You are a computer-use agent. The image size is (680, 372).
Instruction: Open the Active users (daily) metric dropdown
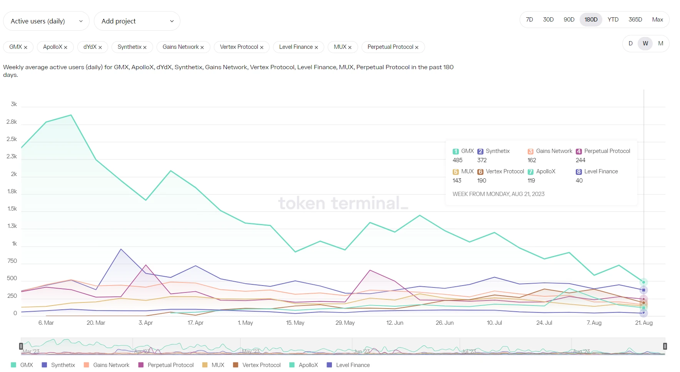point(46,21)
